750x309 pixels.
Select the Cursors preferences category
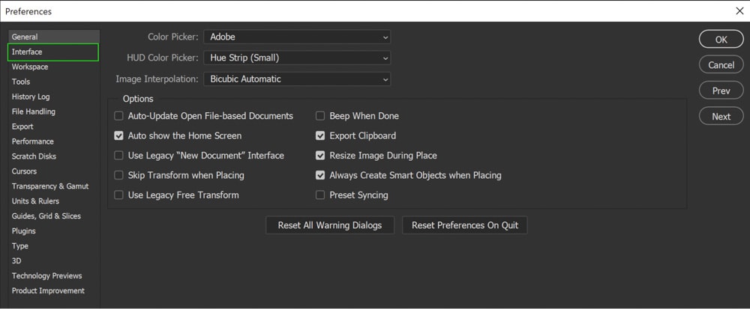(x=53, y=171)
